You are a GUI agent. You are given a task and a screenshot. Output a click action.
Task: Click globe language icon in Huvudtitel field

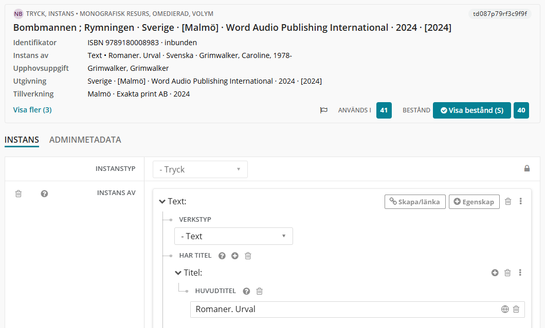click(505, 309)
